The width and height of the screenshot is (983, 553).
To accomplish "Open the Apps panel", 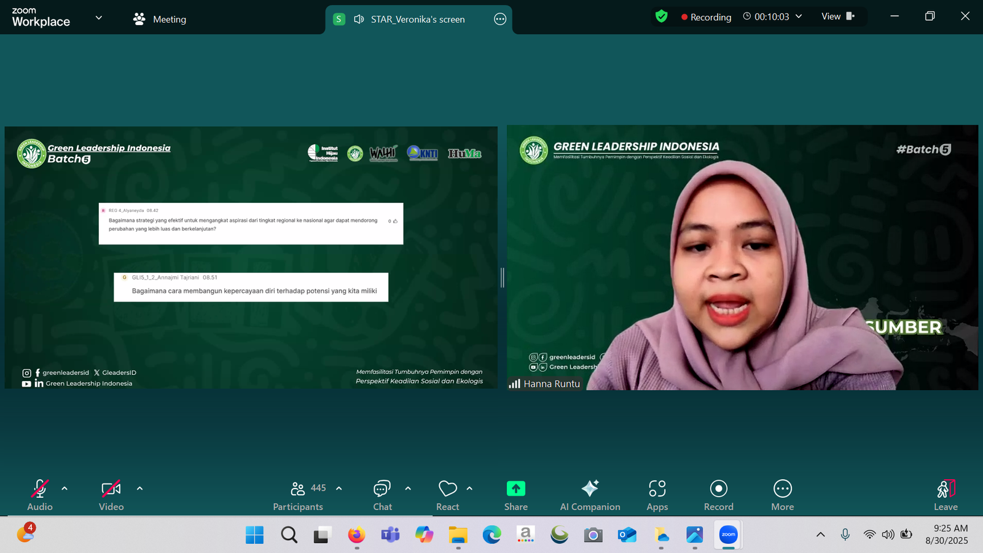I will point(657,495).
